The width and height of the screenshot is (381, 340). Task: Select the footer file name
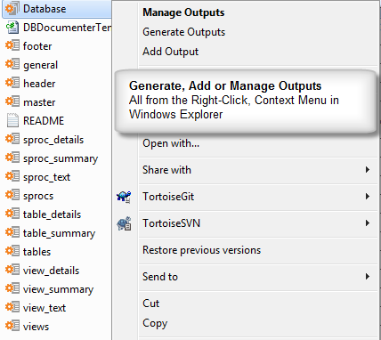[37, 46]
